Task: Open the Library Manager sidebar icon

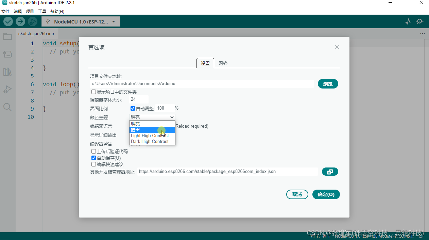Action: [7, 72]
